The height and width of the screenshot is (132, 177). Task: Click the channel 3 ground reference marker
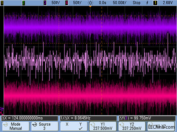2,109
